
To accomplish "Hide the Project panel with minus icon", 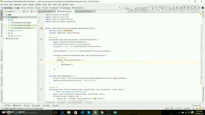I will click(x=35, y=11).
